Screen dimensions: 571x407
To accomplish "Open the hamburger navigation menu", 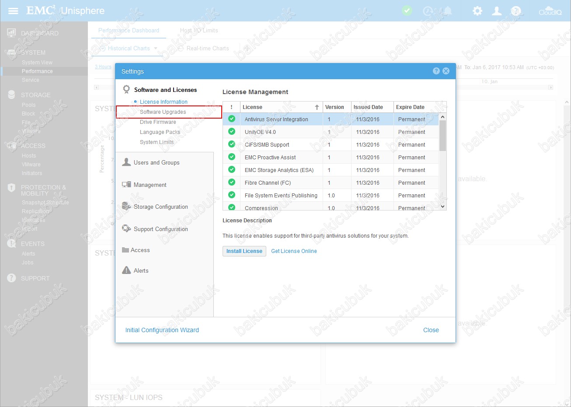I will click(x=13, y=11).
